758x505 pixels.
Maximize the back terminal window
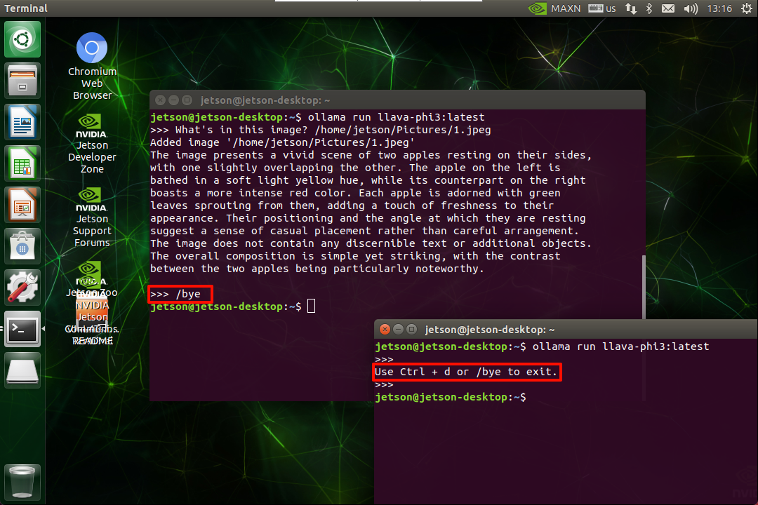(x=187, y=100)
